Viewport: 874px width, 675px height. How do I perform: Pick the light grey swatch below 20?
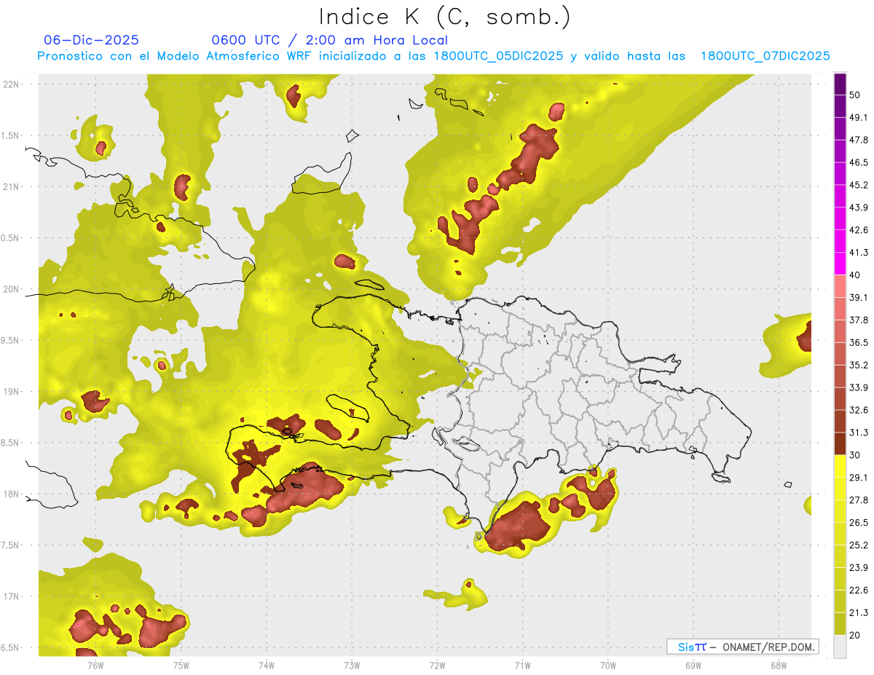(840, 647)
